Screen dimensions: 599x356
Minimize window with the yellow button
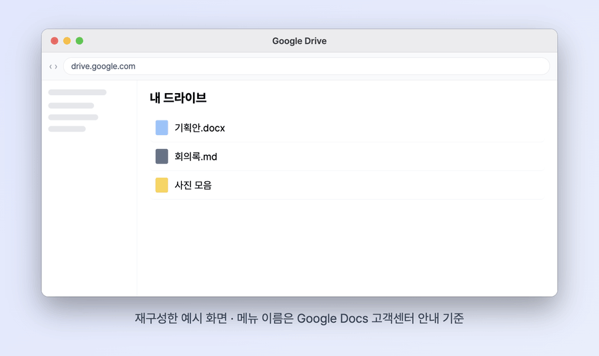(67, 41)
